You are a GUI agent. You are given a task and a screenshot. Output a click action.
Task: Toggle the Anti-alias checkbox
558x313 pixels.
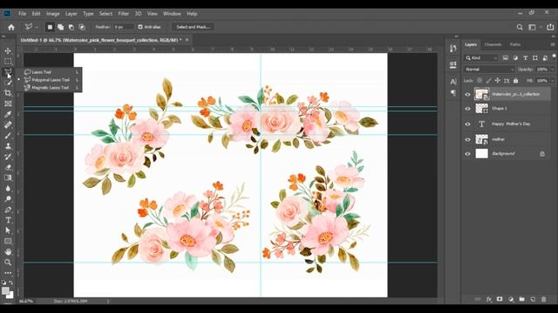(140, 27)
